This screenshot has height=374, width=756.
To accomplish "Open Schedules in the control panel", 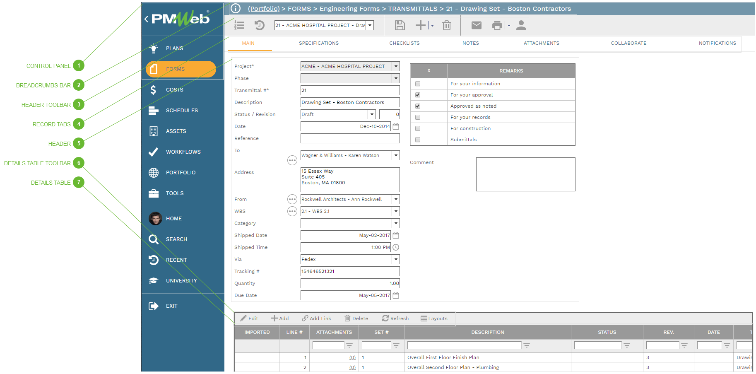I will (182, 111).
